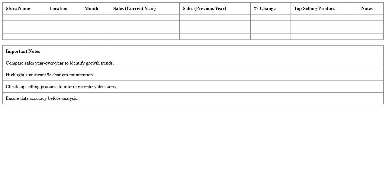
Task: Click the Top Selling Product header
Action: pos(314,8)
